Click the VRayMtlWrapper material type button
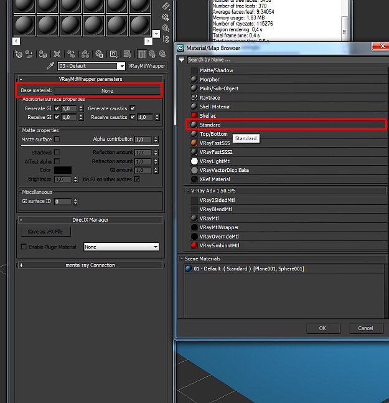 coord(147,66)
